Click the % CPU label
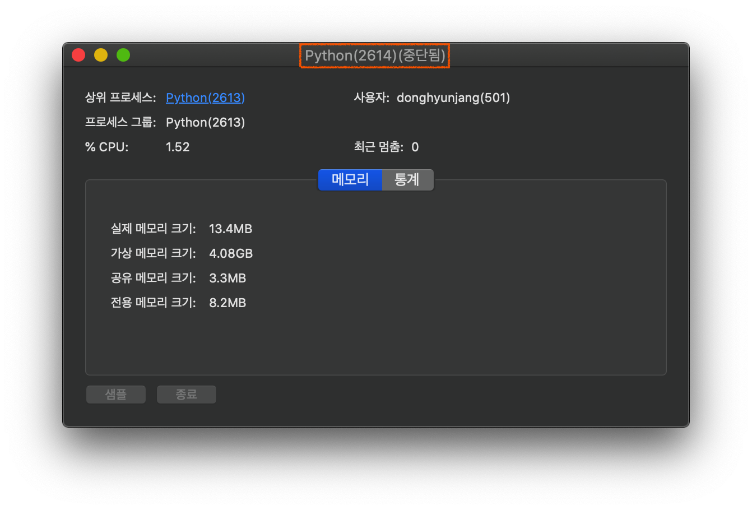 [106, 147]
